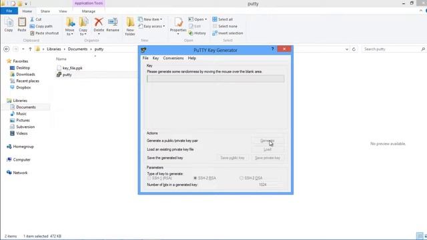Click Paste shortcut in the ribbon
This screenshot has width=427, height=240.
pyautogui.click(x=45, y=33)
